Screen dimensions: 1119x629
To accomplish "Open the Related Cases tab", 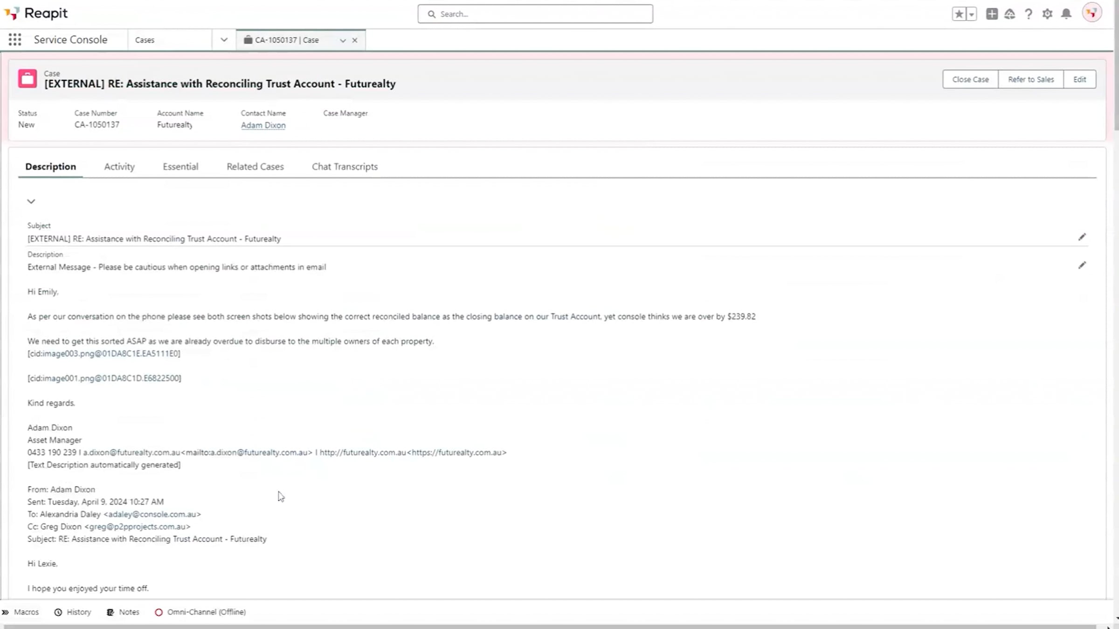I will [255, 166].
